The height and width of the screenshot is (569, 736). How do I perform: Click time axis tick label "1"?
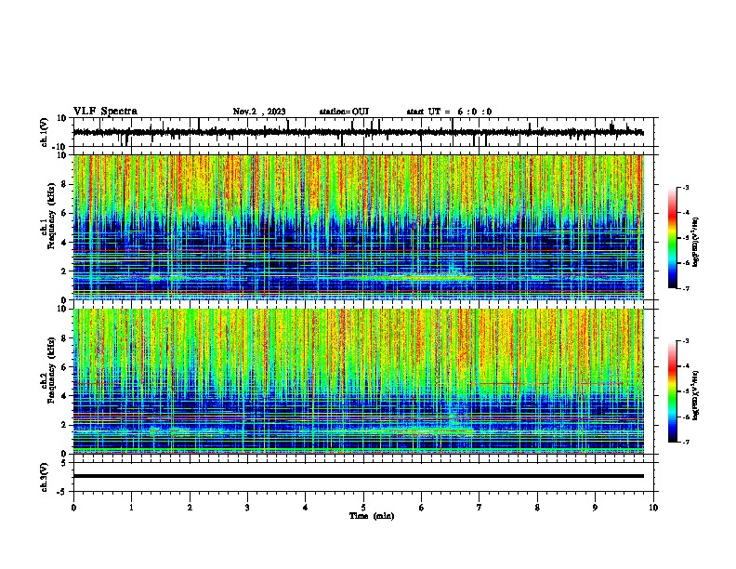[131, 508]
